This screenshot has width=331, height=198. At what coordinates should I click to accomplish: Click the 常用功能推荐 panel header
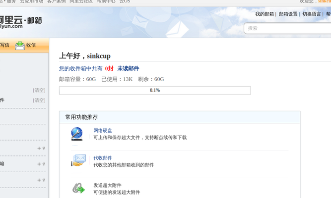[180, 117]
